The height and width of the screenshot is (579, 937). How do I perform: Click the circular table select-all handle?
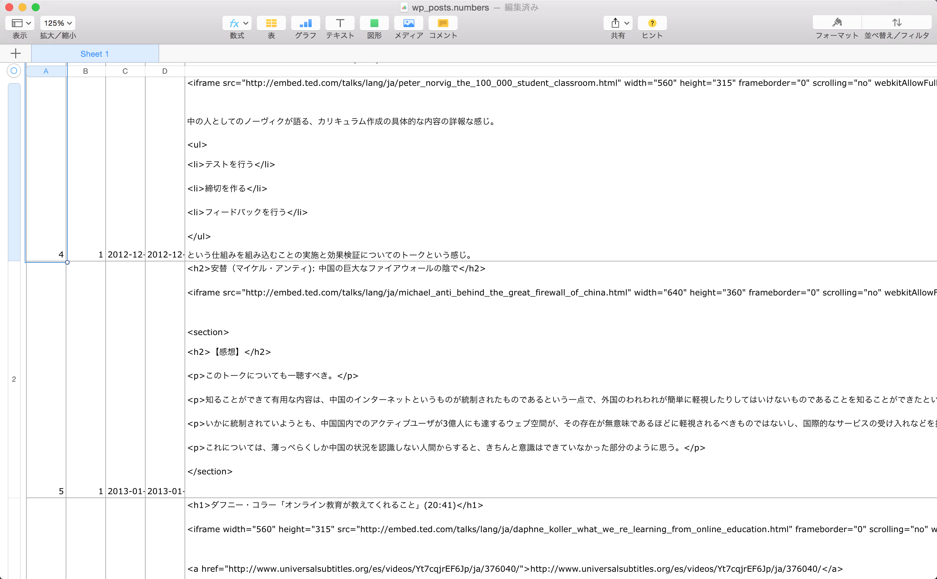click(x=14, y=70)
